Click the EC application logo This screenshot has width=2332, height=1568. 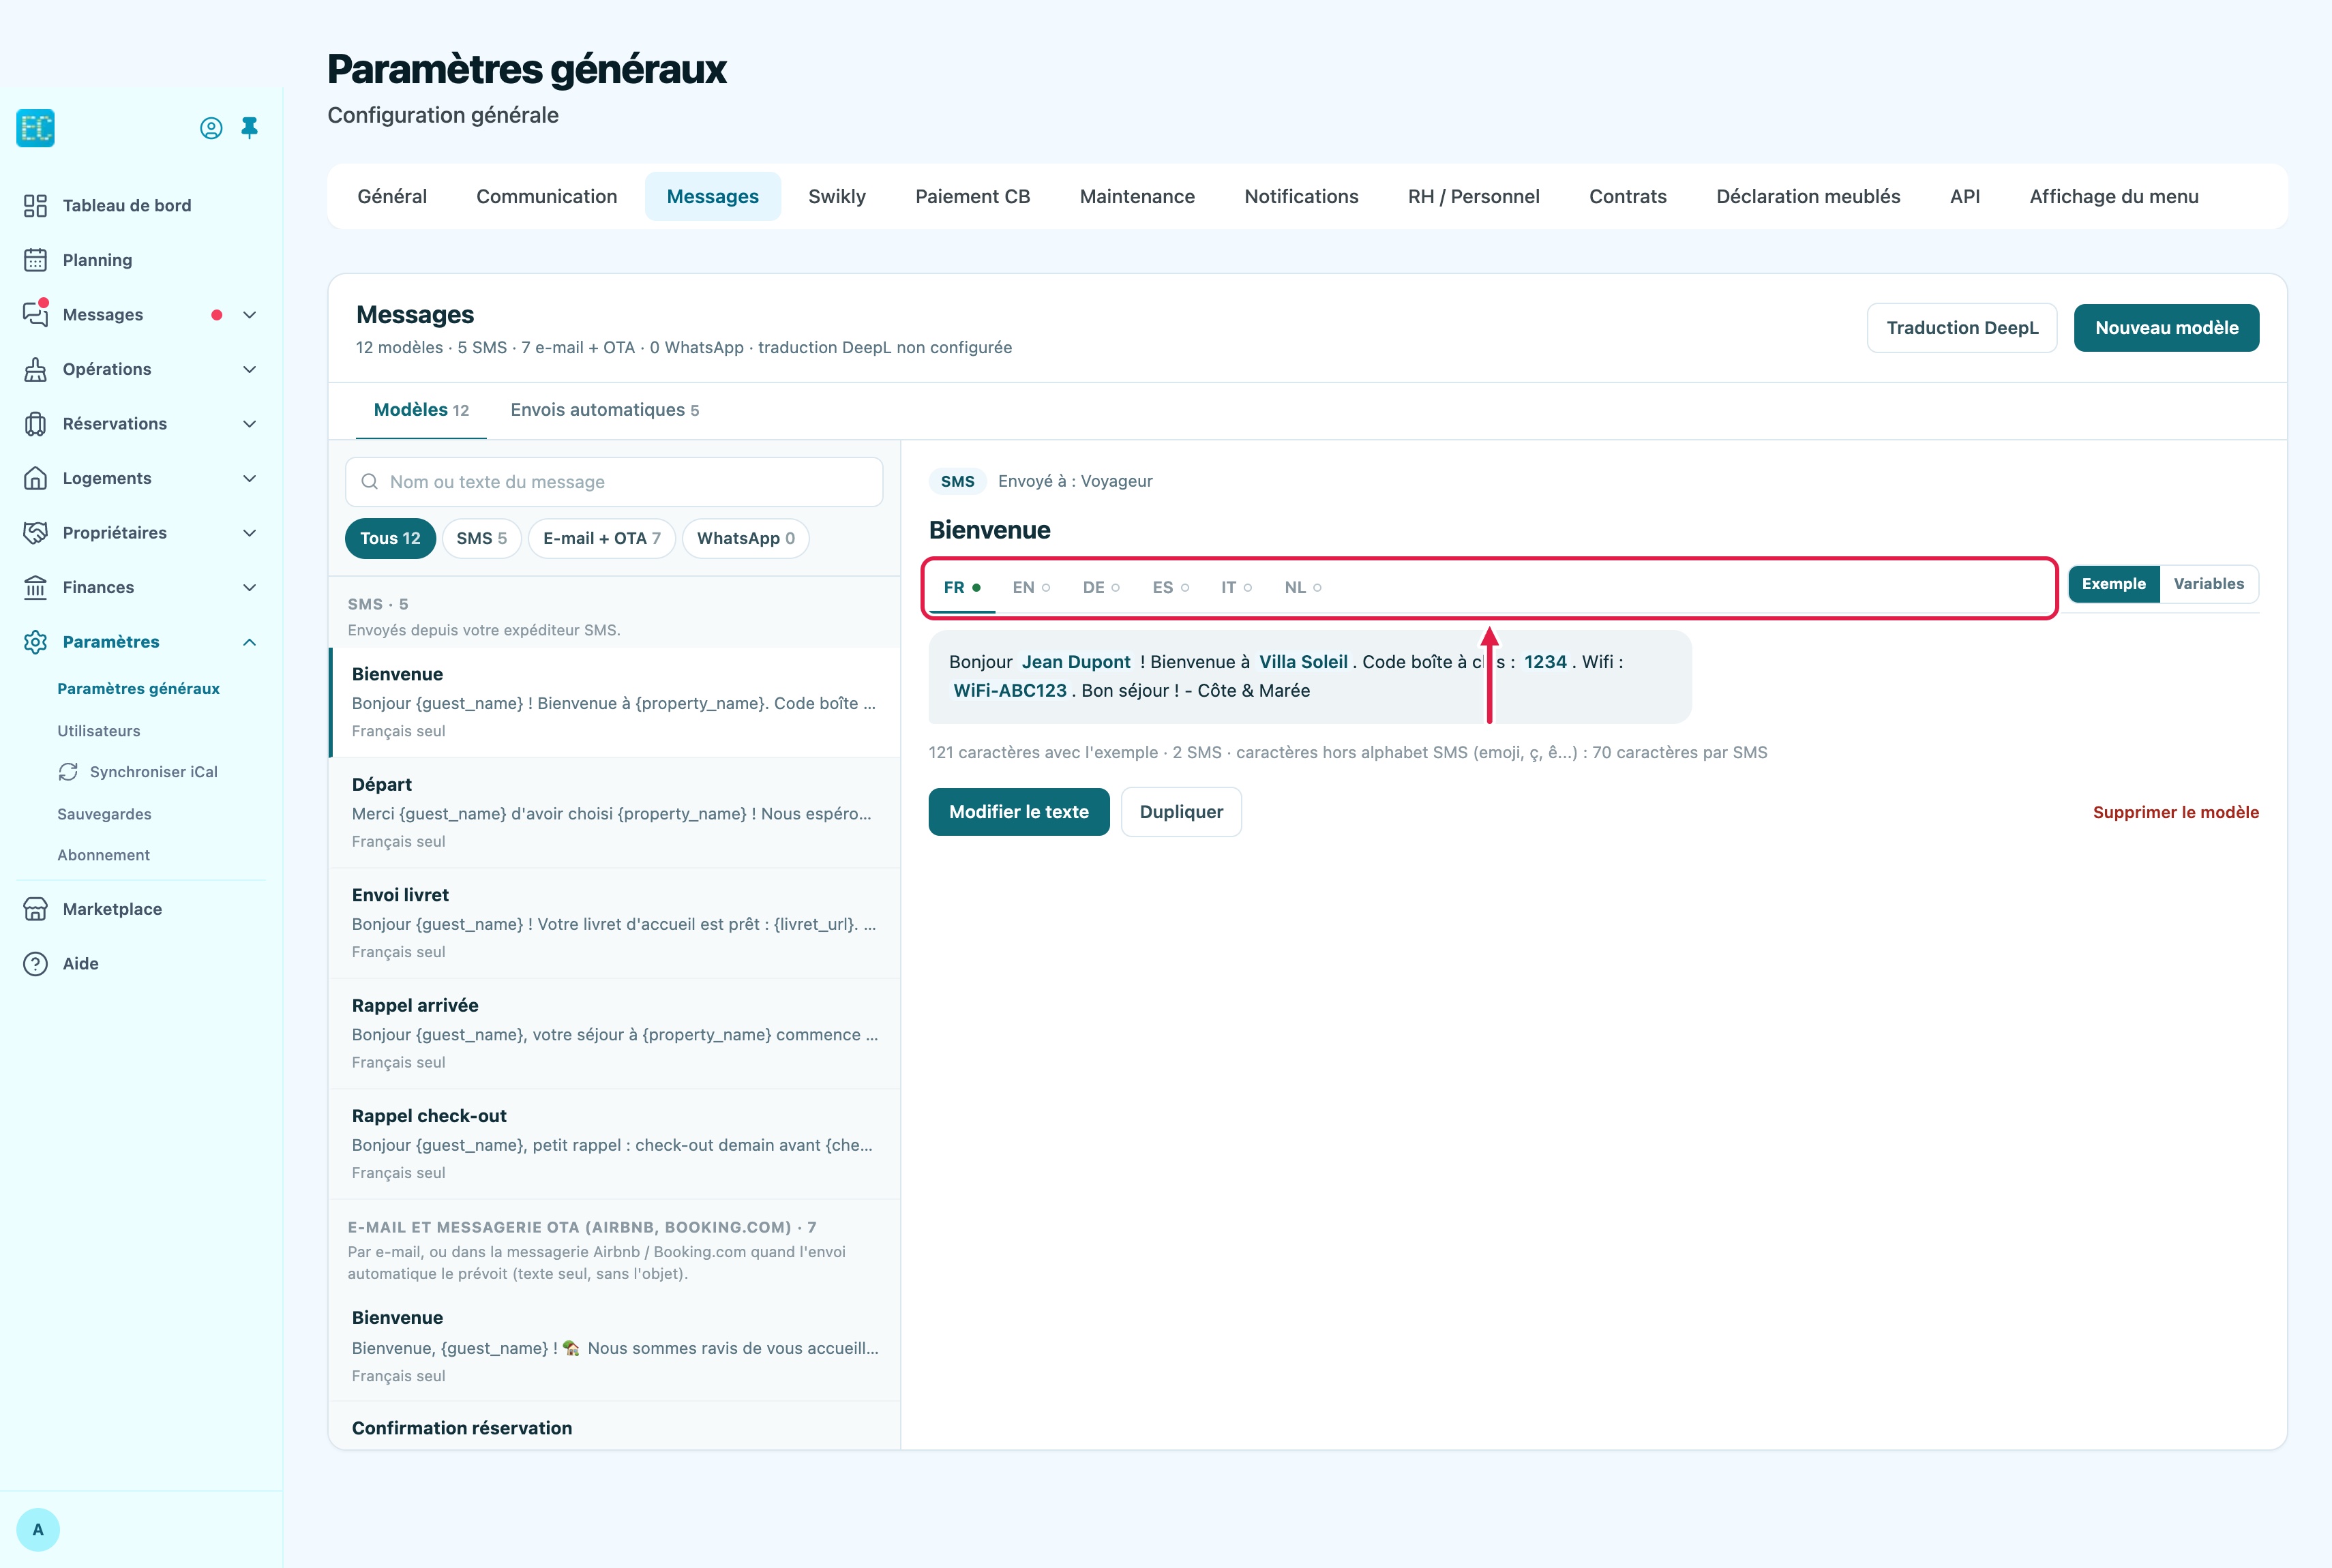35,128
